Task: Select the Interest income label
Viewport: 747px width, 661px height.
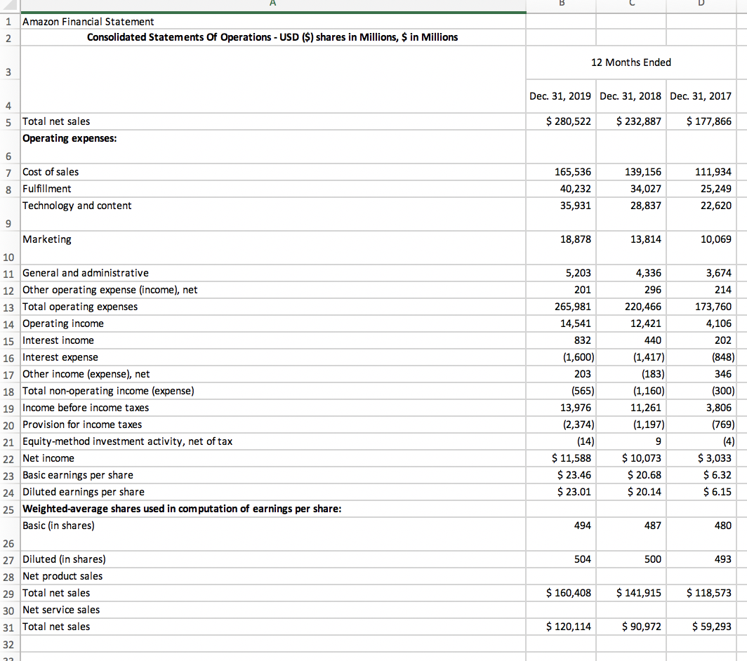Action: [58, 340]
